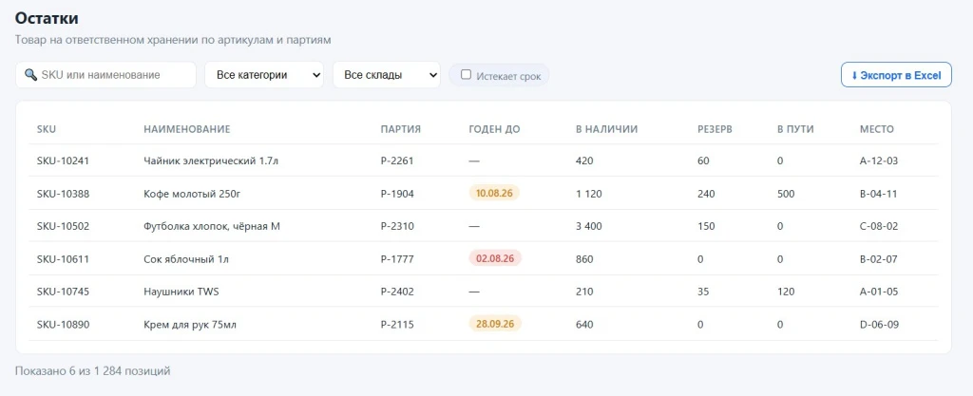Viewport: 973px width, 396px height.
Task: Click location B-02-07
Action: 879,259
